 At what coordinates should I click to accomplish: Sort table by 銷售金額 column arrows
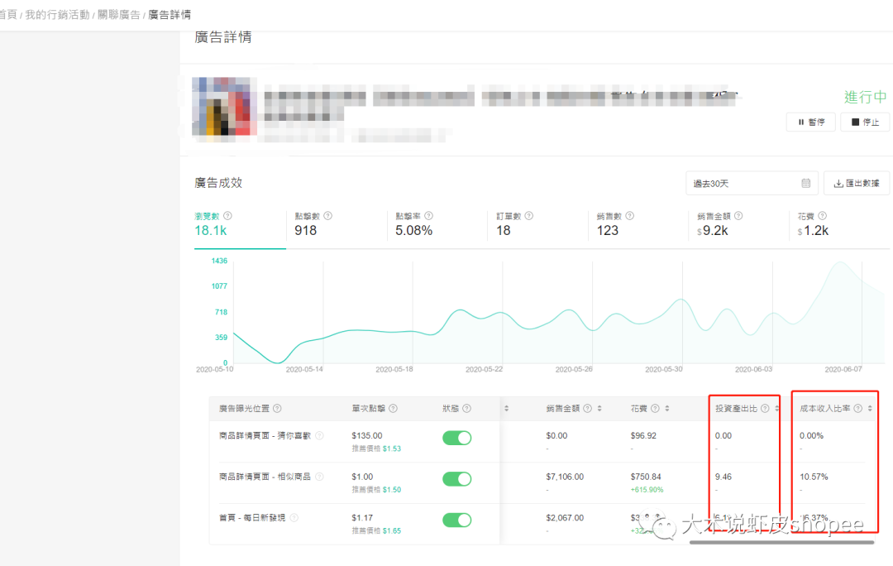(x=599, y=409)
